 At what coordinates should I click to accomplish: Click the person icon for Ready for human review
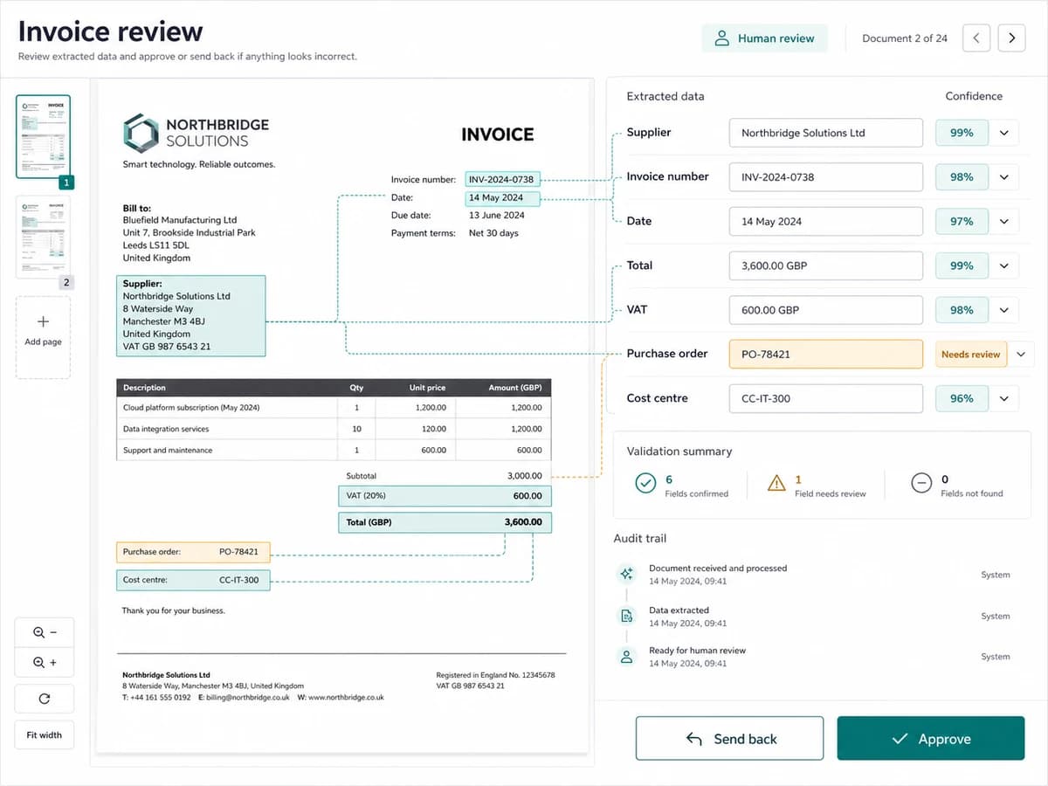pos(626,657)
